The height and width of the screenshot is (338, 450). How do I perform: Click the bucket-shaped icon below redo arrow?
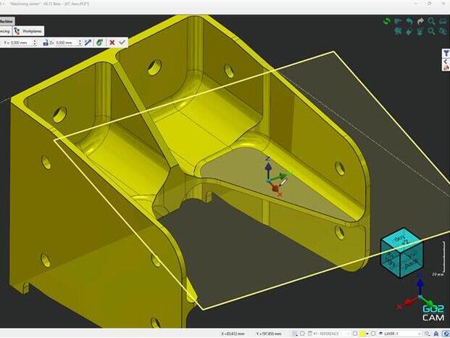click(420, 31)
